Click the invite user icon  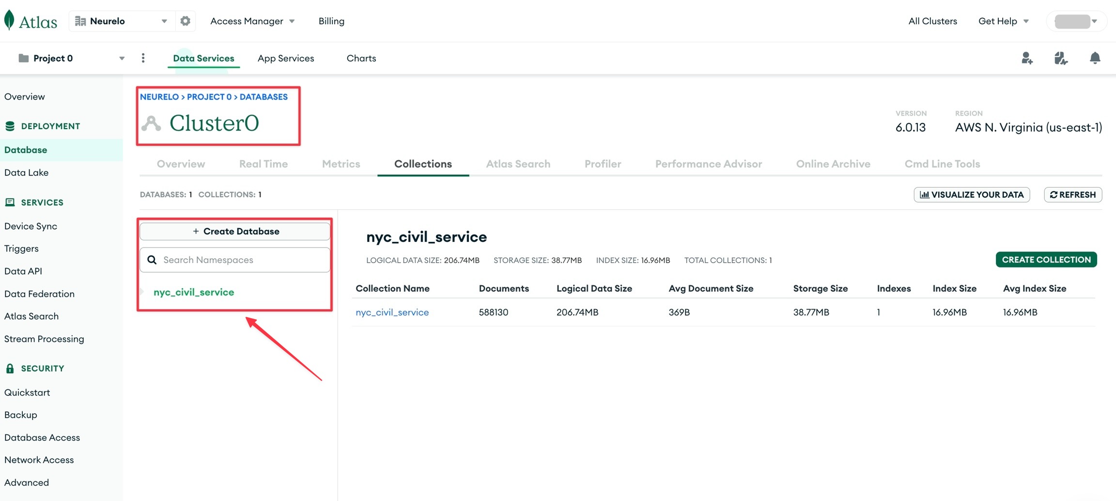1026,59
